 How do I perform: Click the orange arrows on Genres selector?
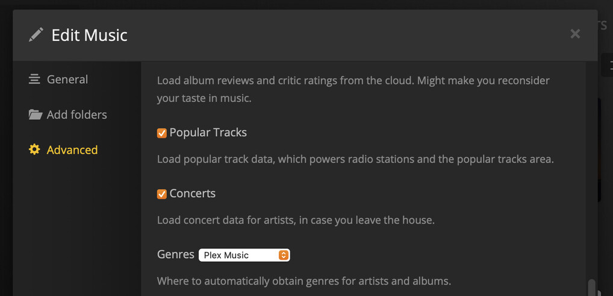pyautogui.click(x=284, y=255)
